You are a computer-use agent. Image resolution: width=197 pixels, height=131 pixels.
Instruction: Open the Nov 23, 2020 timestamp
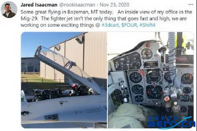(x=114, y=5)
